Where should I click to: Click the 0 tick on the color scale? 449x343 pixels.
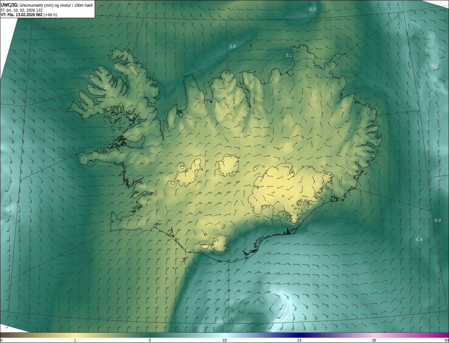pyautogui.click(x=1, y=340)
